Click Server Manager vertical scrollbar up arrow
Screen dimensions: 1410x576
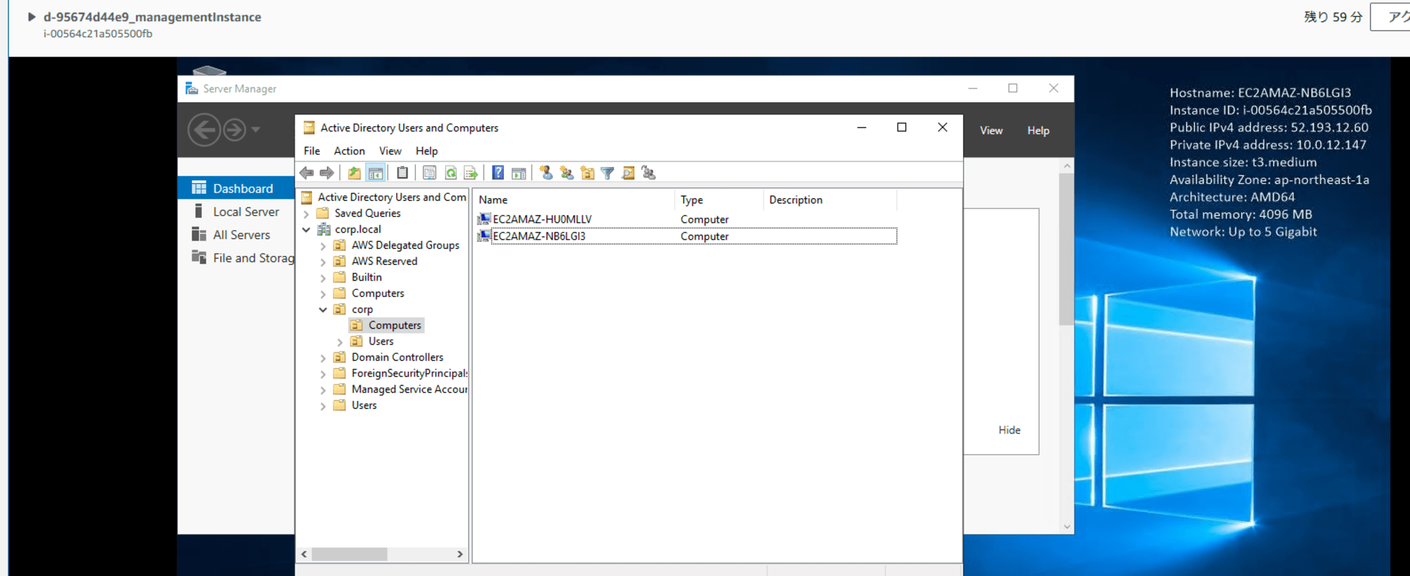1067,166
